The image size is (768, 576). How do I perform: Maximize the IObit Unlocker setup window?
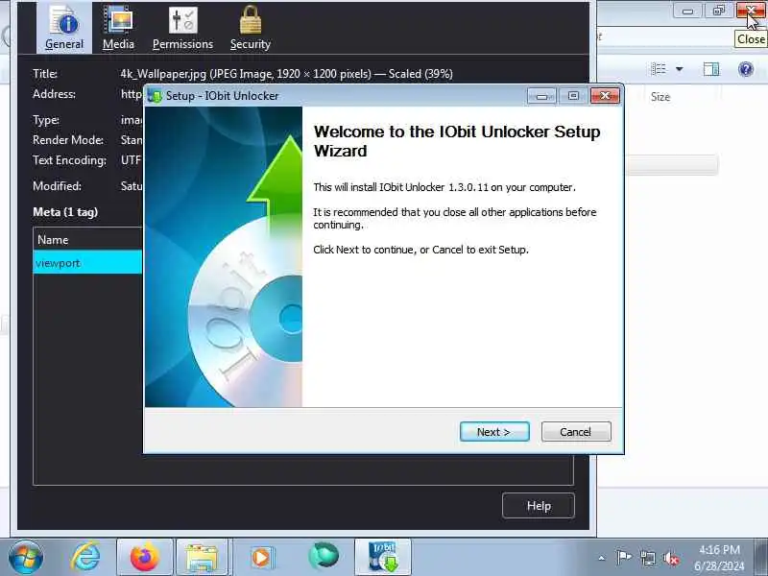click(x=573, y=96)
